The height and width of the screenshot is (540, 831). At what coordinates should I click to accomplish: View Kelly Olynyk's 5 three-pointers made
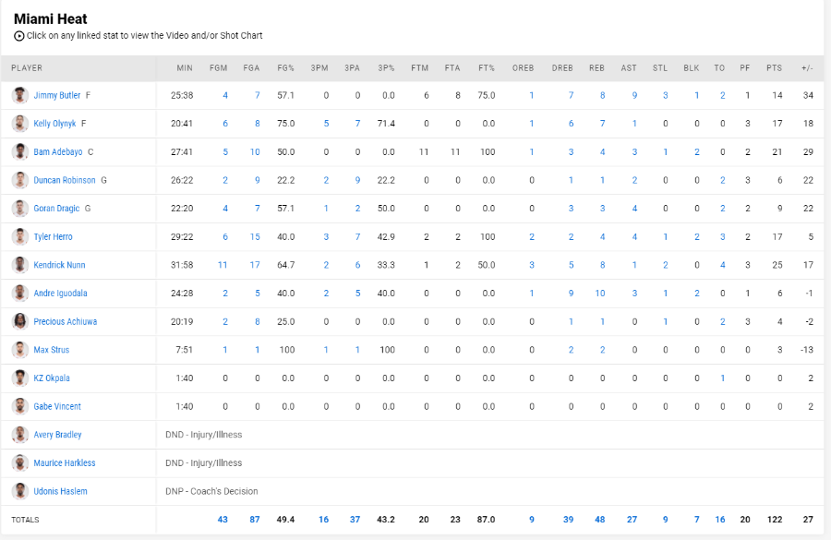[327, 124]
